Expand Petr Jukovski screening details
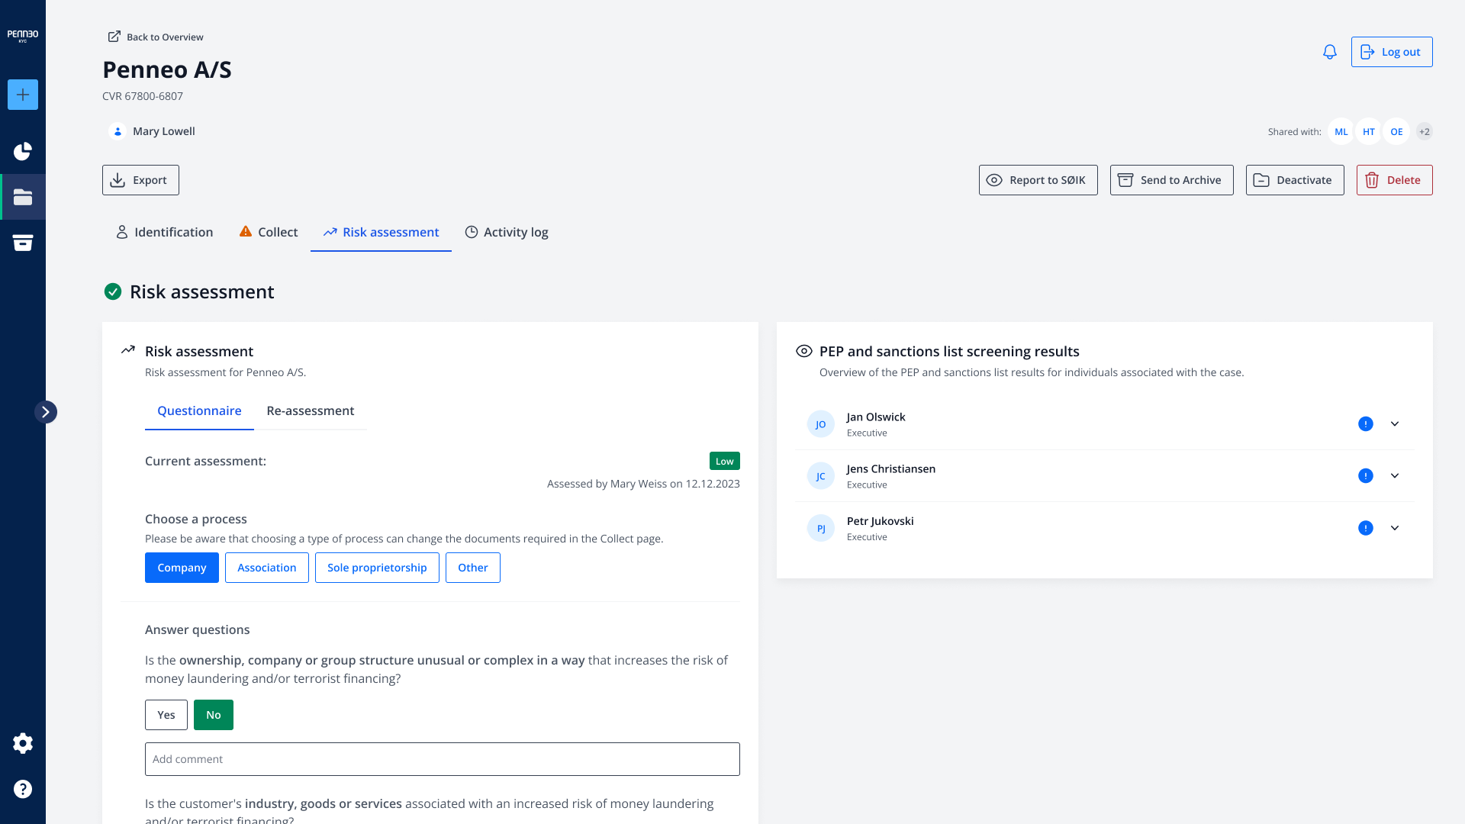The width and height of the screenshot is (1465, 824). (1395, 528)
